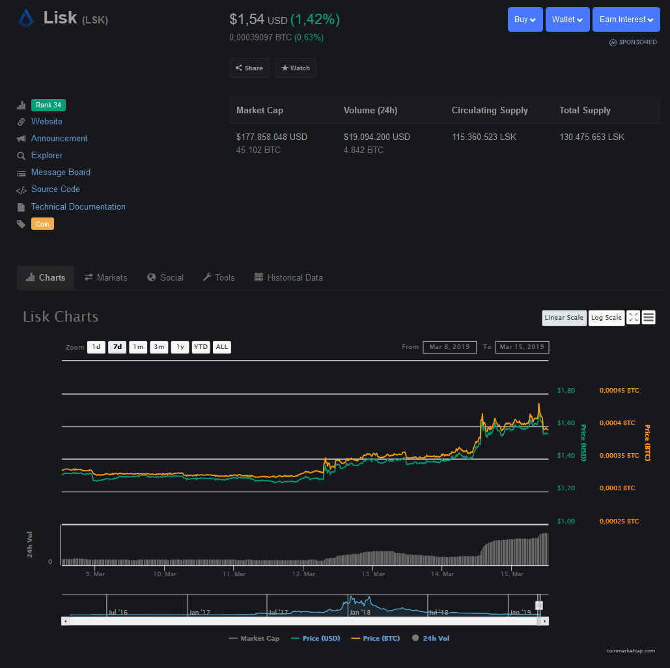Click the navigator scroll right arrow

coord(545,621)
